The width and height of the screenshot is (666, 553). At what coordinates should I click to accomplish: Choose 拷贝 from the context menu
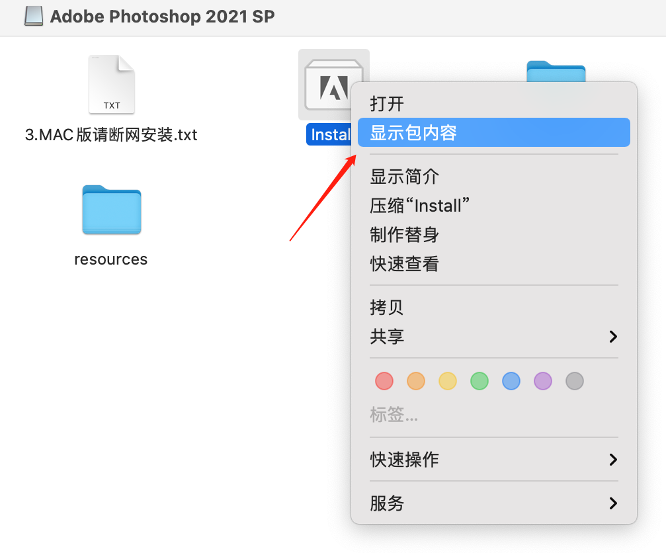pyautogui.click(x=493, y=307)
